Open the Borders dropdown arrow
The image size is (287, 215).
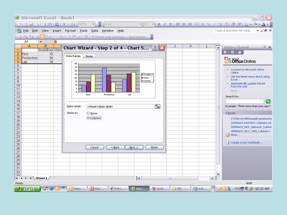pyautogui.click(x=251, y=24)
